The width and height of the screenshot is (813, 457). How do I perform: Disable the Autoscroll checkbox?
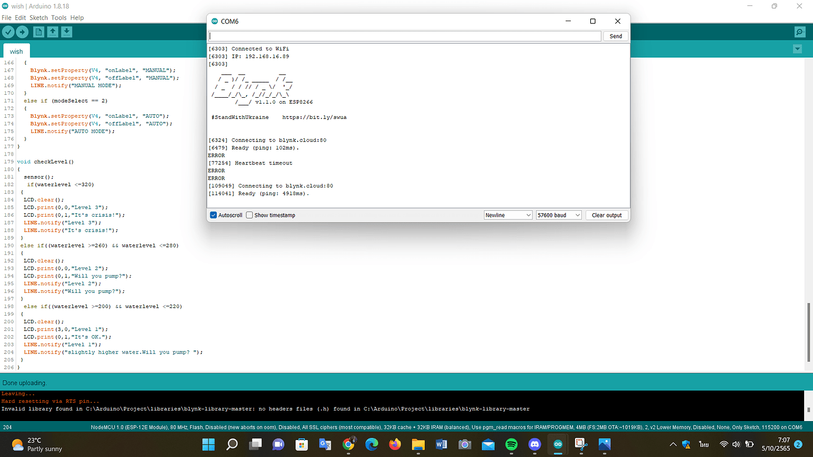pyautogui.click(x=214, y=216)
